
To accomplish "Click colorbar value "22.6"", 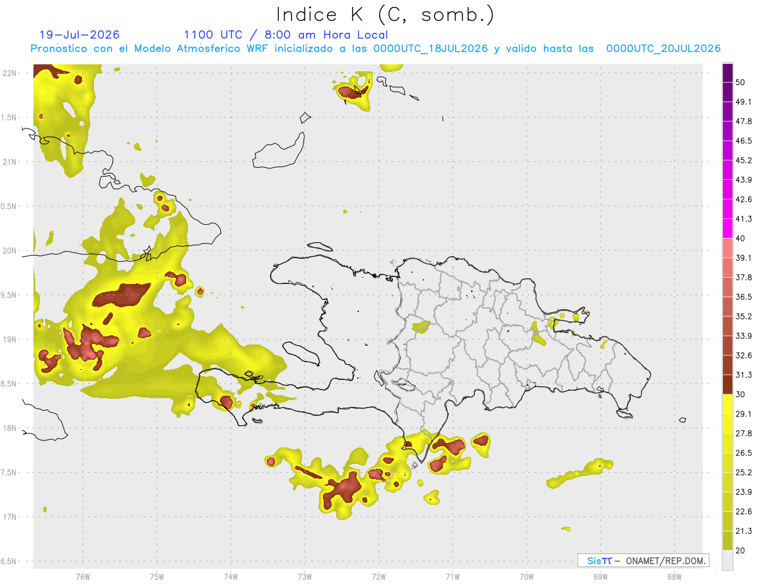I will 744,512.
